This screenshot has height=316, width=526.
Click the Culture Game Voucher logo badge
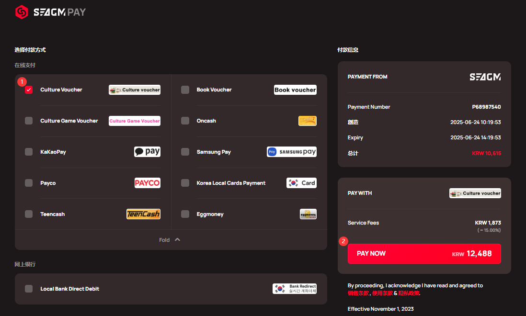point(135,121)
